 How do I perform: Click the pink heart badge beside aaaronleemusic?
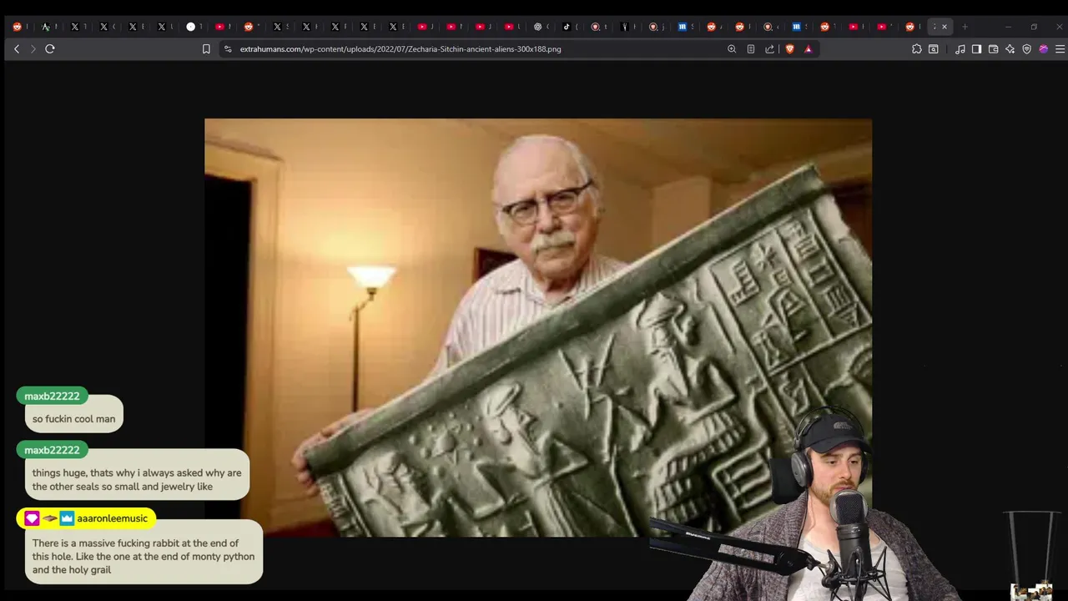32,518
